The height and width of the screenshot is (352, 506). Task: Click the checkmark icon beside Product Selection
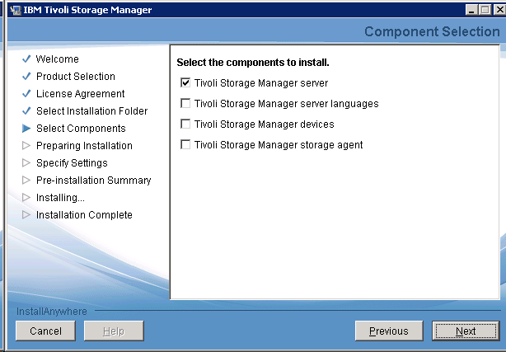tap(26, 77)
